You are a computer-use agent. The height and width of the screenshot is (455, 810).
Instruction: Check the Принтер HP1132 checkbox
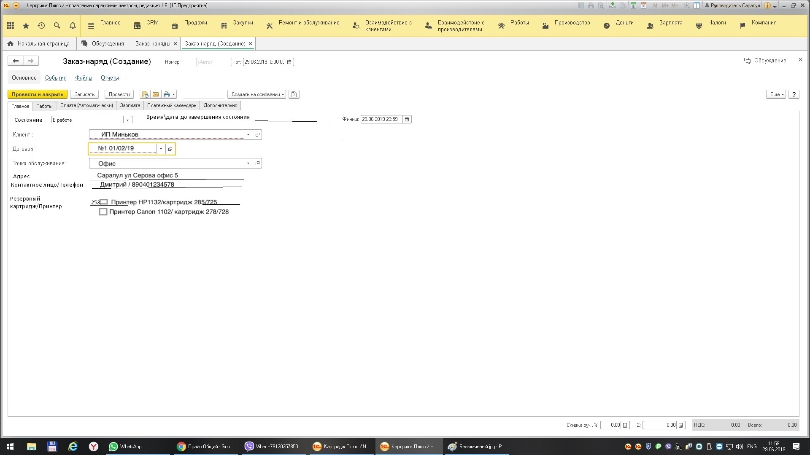click(104, 202)
